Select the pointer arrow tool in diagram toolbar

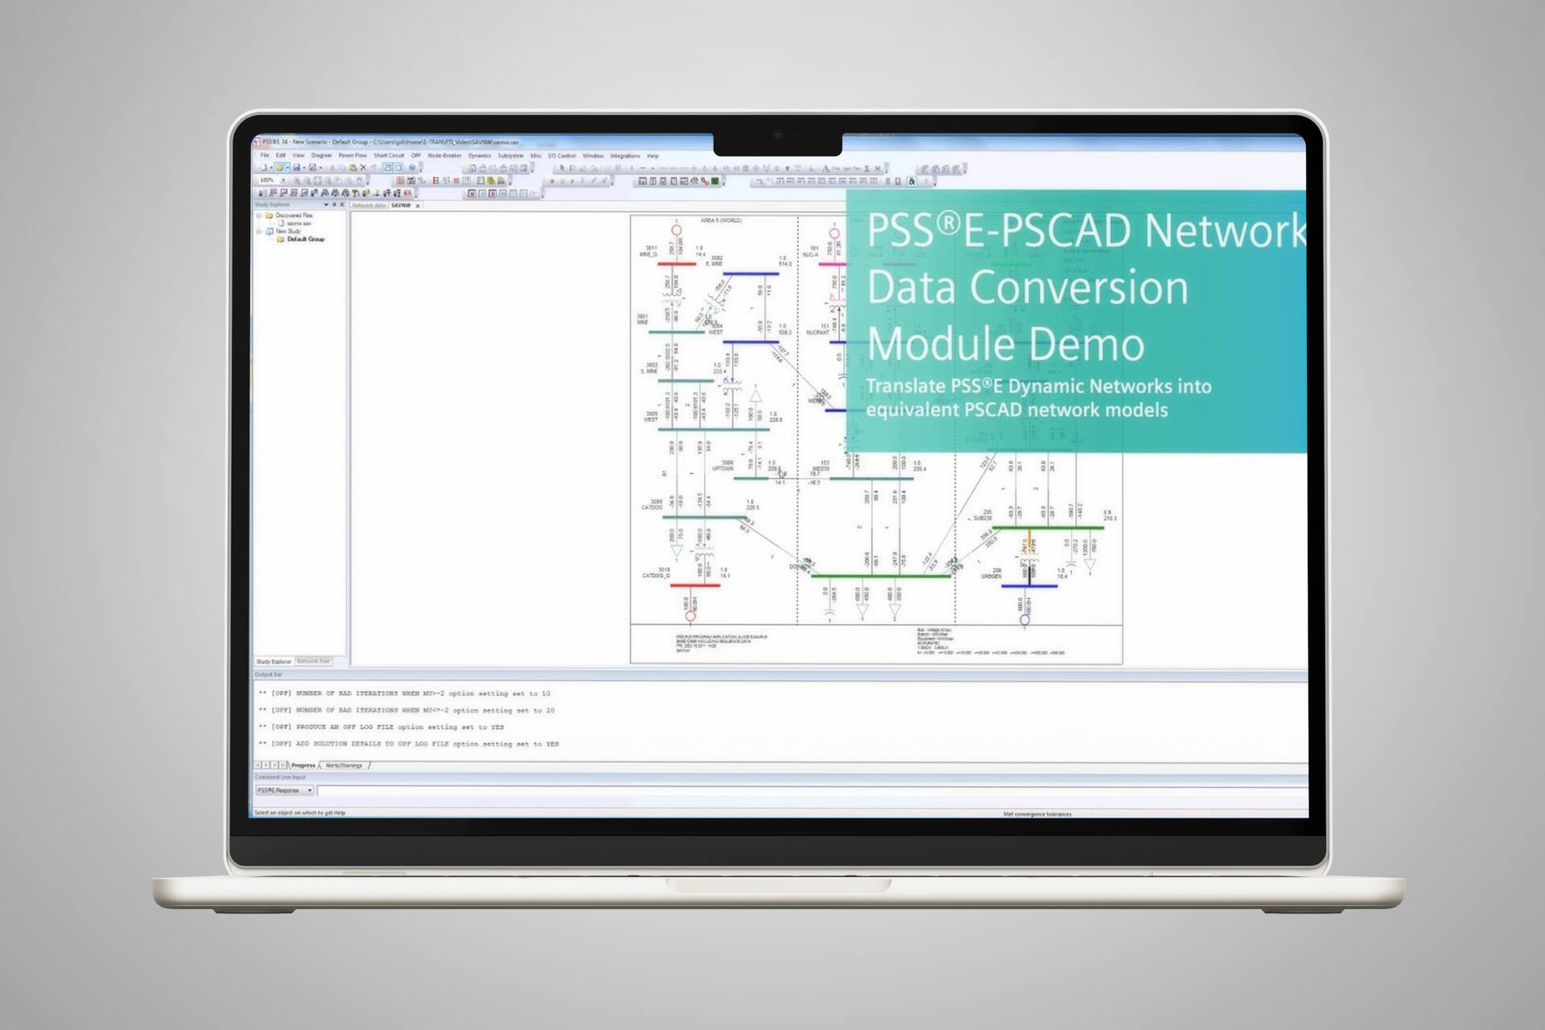click(562, 168)
